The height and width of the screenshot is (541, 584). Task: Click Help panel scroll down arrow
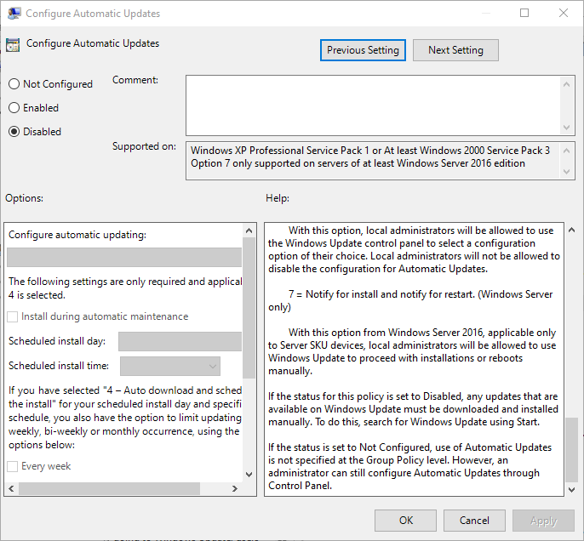coord(571,490)
